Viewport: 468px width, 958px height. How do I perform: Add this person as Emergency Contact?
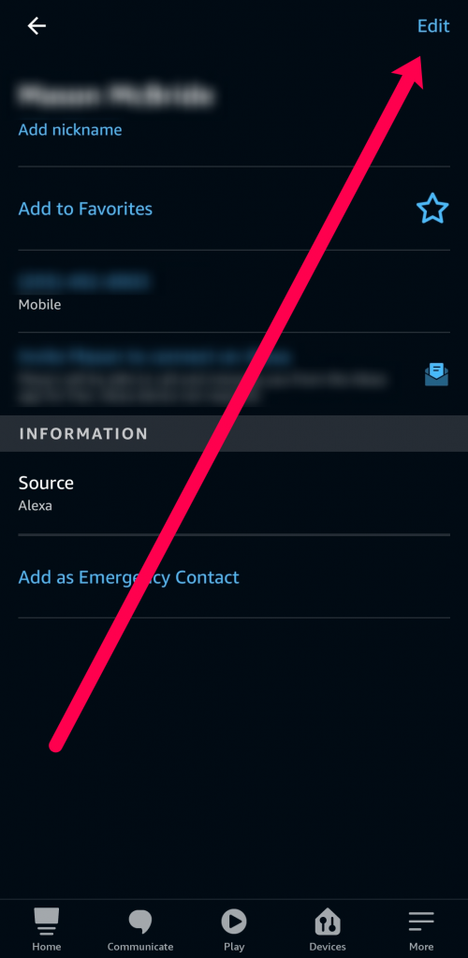click(129, 577)
